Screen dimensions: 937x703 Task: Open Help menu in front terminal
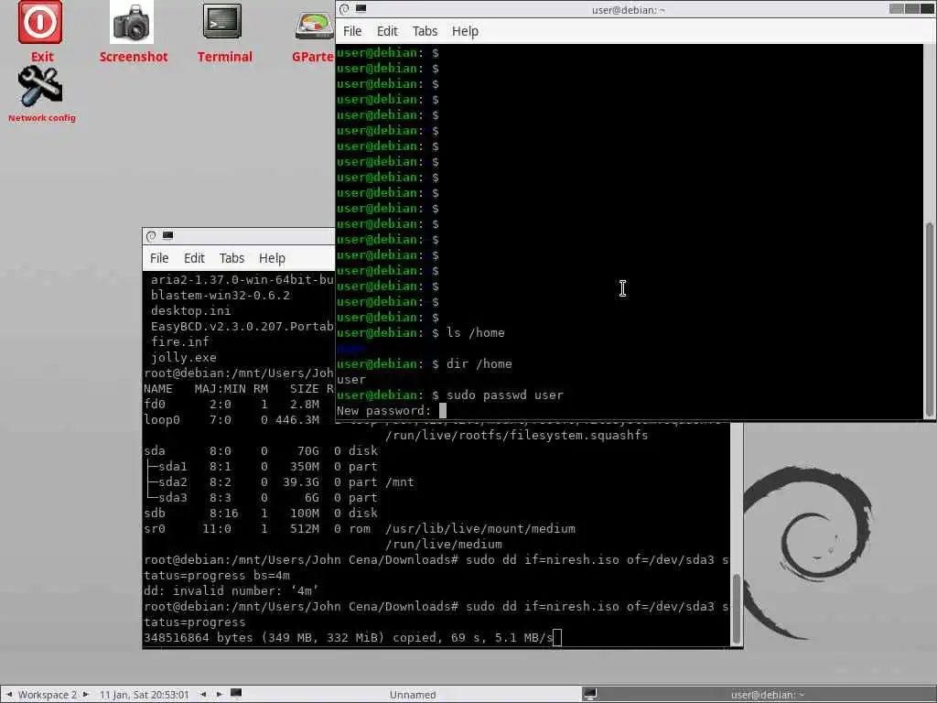(465, 31)
